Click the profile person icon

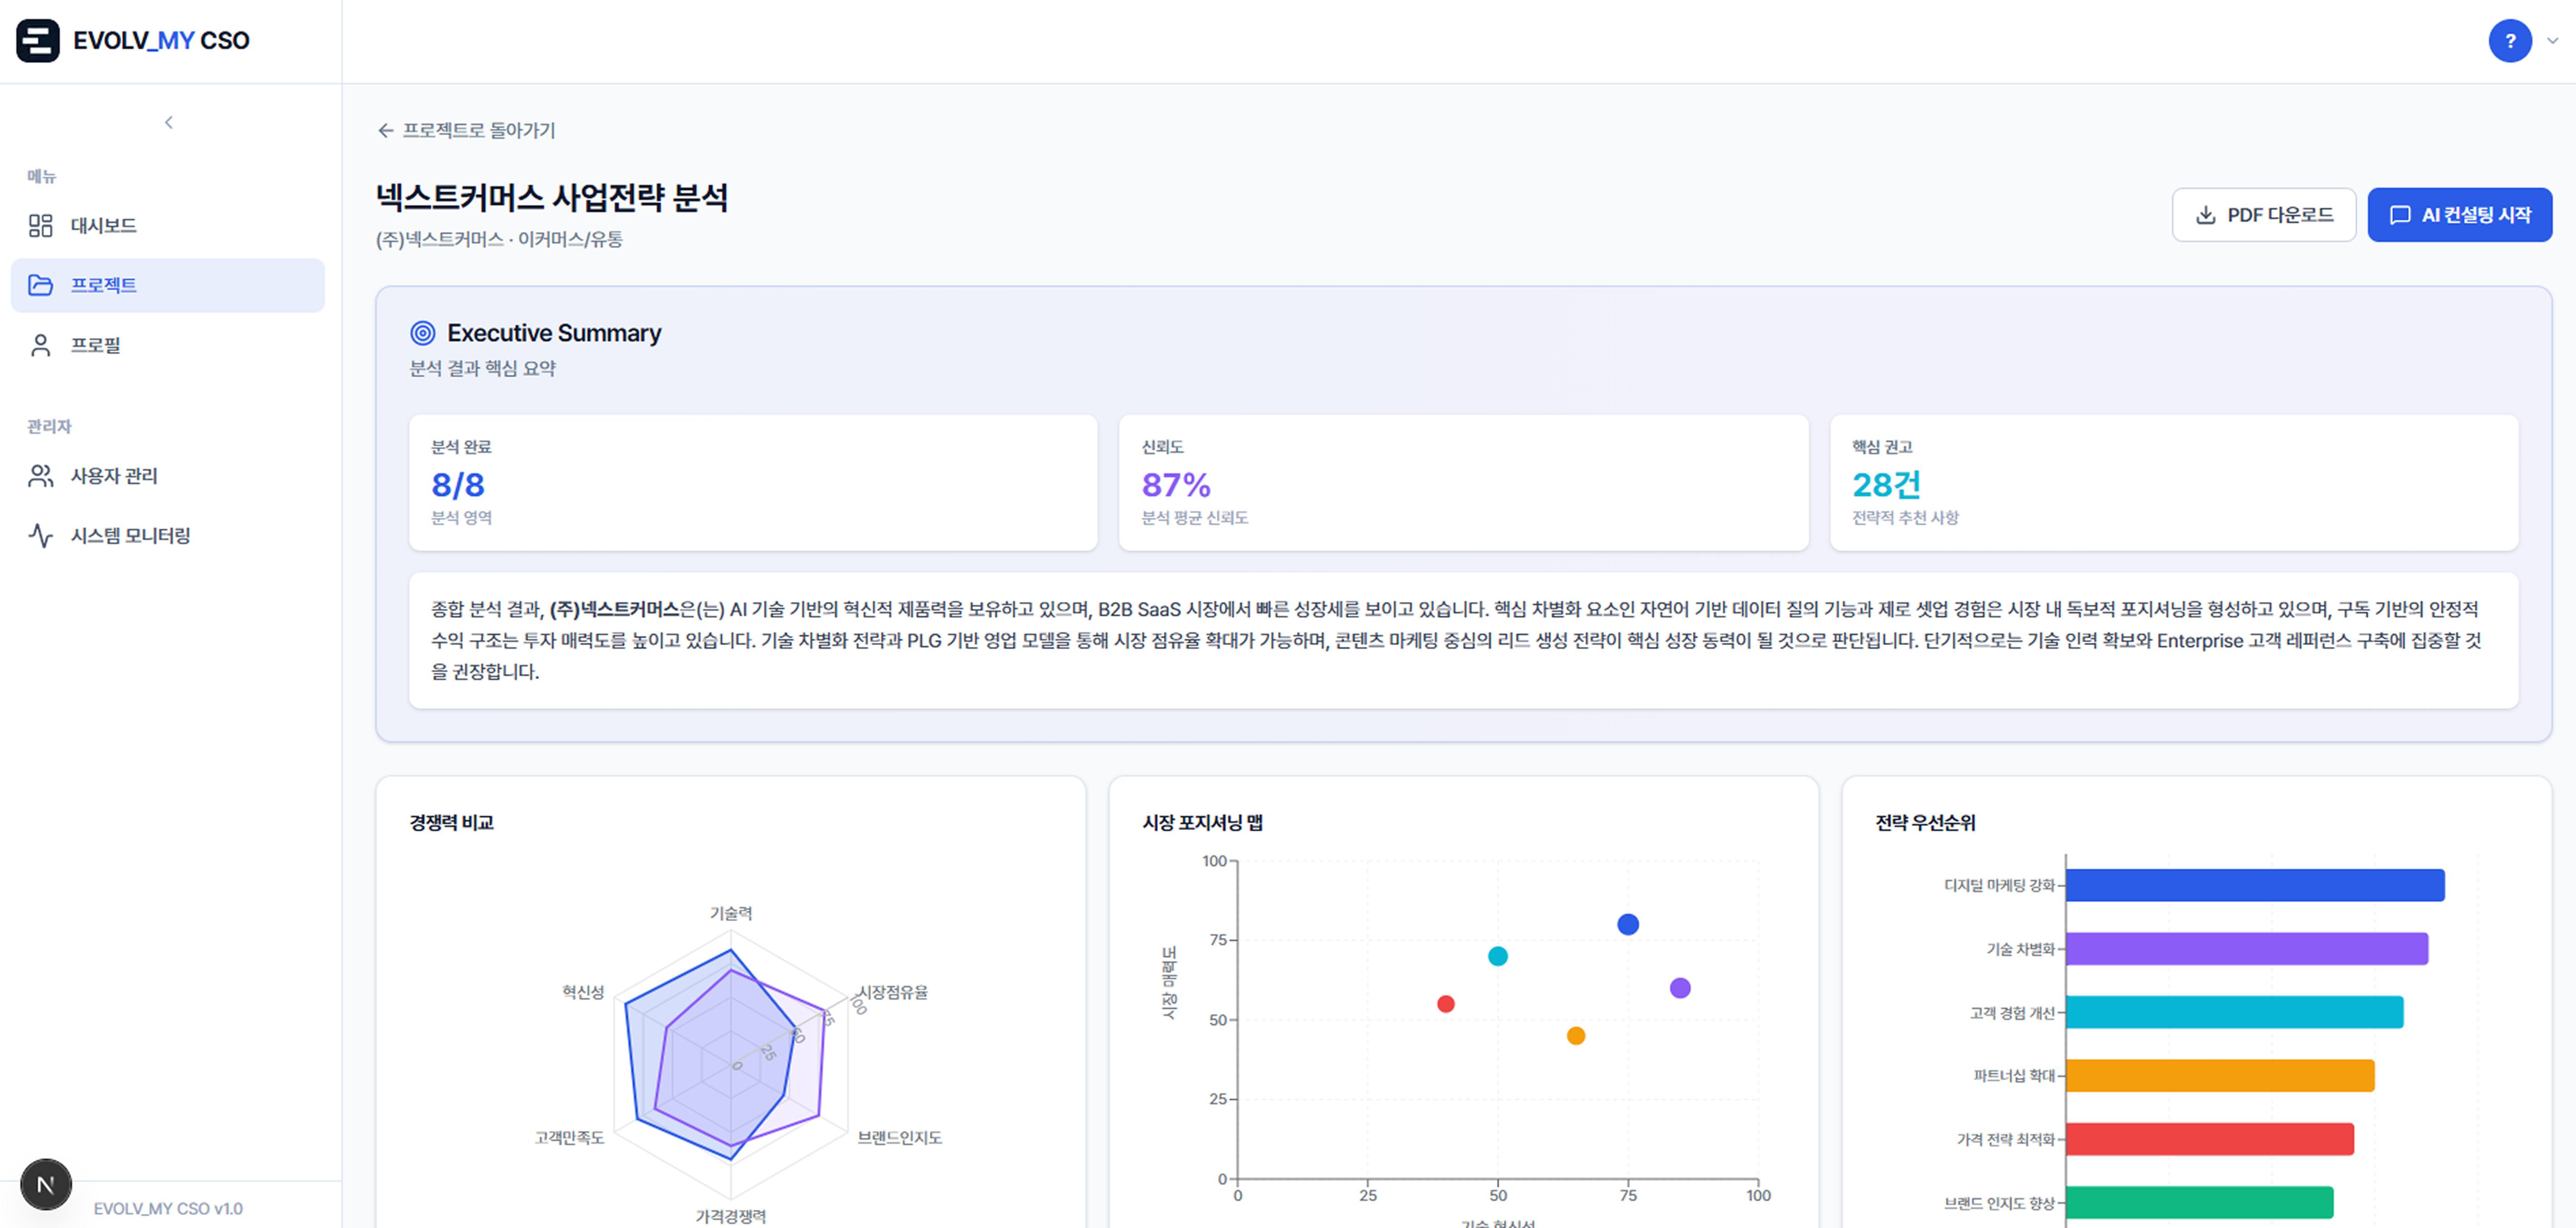tap(40, 346)
